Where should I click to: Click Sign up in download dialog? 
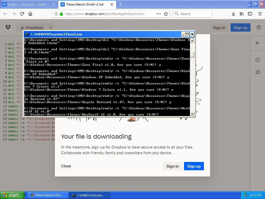click(194, 166)
